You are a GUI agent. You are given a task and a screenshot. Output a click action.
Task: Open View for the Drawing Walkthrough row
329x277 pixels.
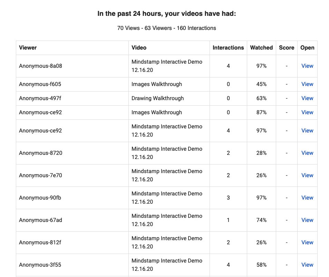pos(307,98)
